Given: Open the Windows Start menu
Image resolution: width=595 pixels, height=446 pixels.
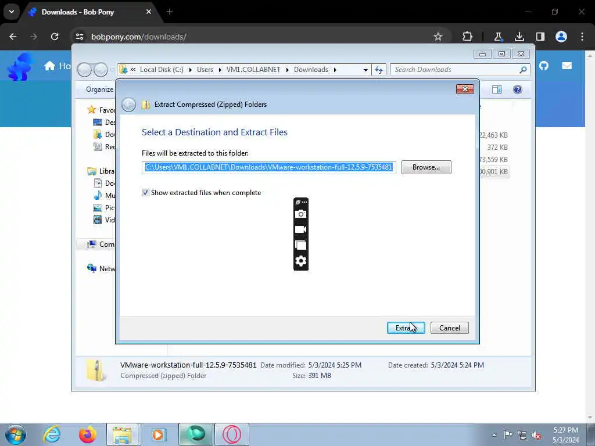Looking at the screenshot, I should click(x=16, y=434).
